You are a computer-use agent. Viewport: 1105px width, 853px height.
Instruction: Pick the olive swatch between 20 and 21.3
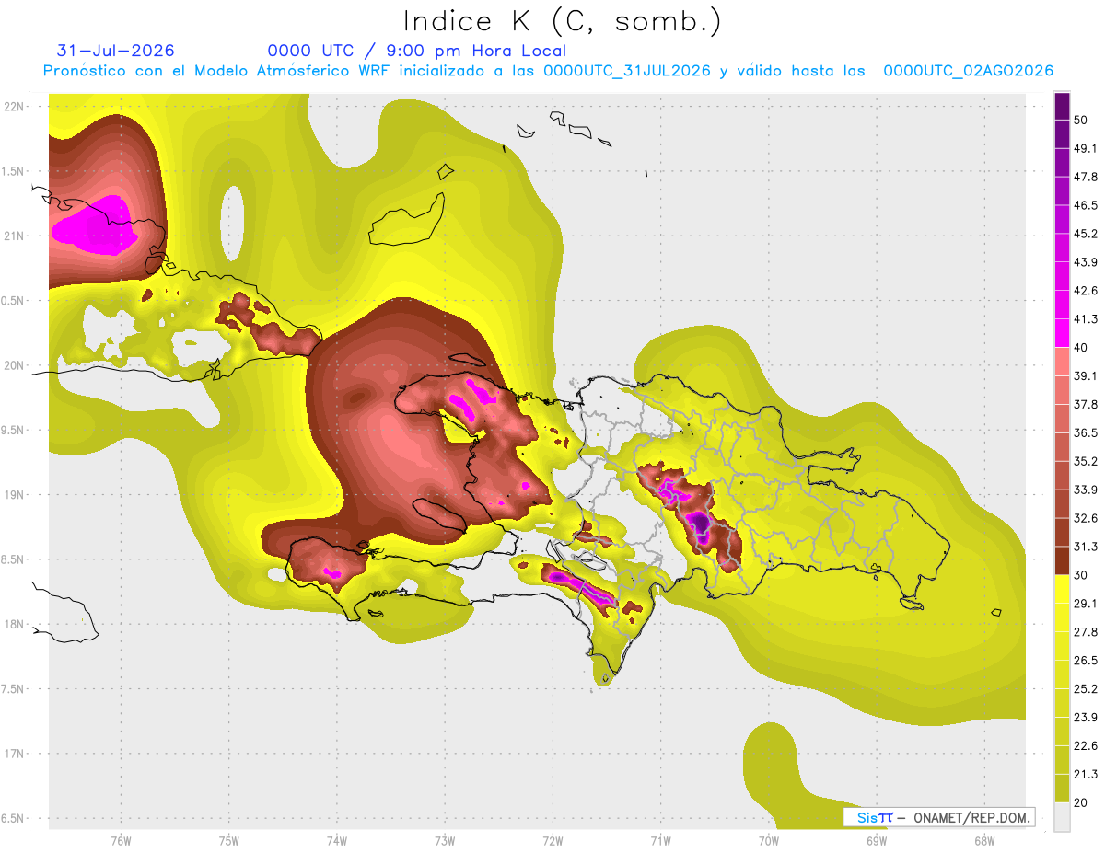1062,789
